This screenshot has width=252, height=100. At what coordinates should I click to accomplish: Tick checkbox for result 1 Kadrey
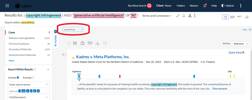tap(65, 55)
